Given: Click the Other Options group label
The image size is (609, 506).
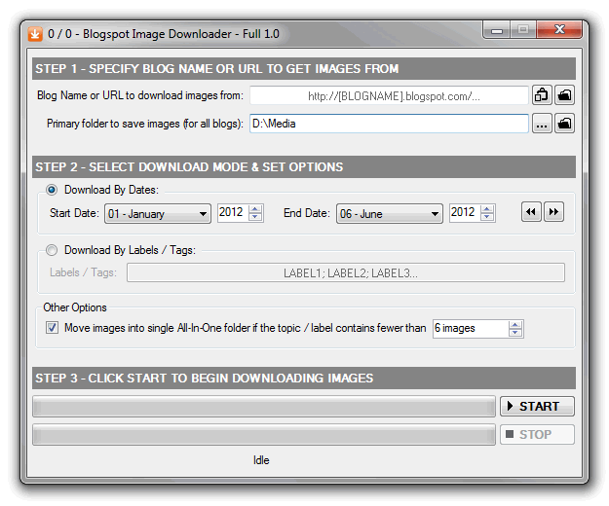Looking at the screenshot, I should tap(75, 307).
